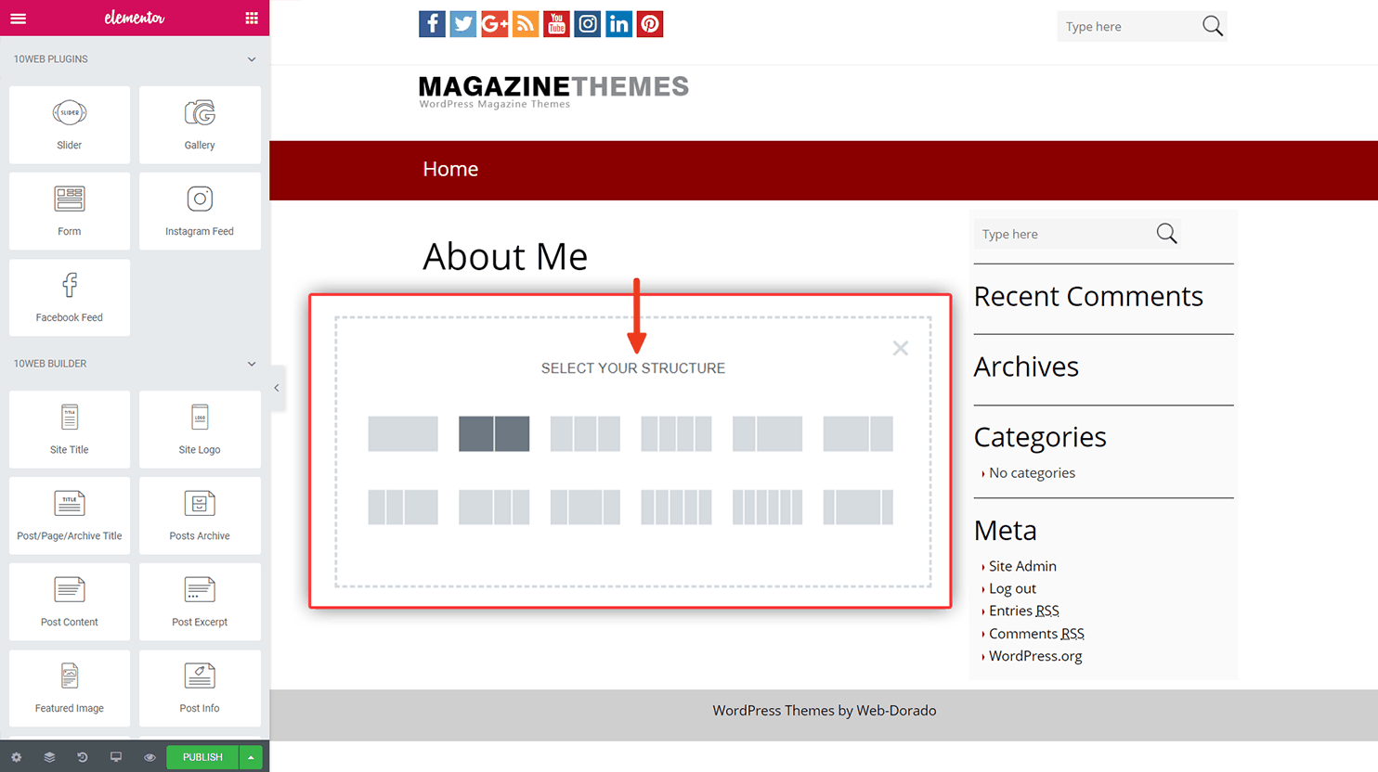Viewport: 1378px width, 772px height.
Task: Click the sidebar search magnifier icon
Action: [1167, 234]
